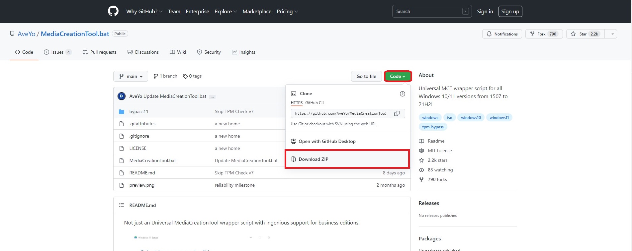Click Download ZIP in Code menu

[x=313, y=159]
